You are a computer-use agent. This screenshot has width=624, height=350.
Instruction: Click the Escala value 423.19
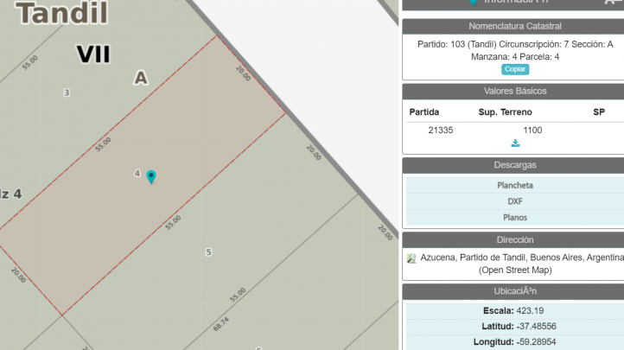pyautogui.click(x=530, y=310)
